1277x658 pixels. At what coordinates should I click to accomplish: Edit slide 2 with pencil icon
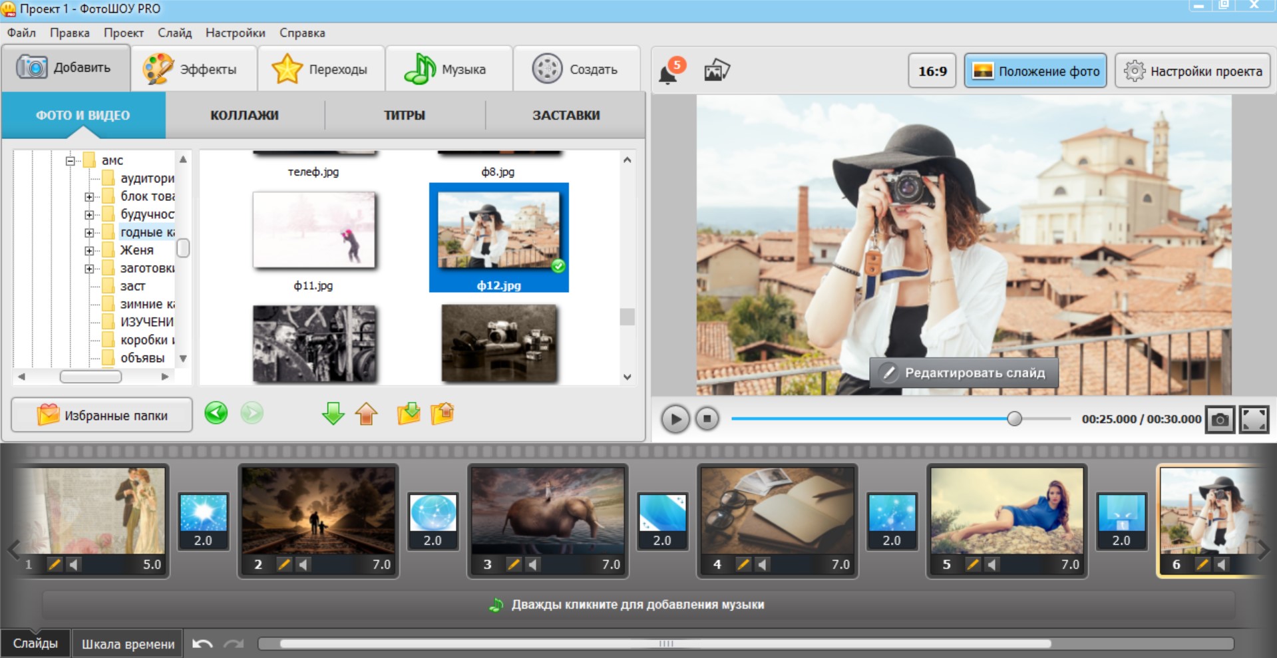tap(284, 564)
